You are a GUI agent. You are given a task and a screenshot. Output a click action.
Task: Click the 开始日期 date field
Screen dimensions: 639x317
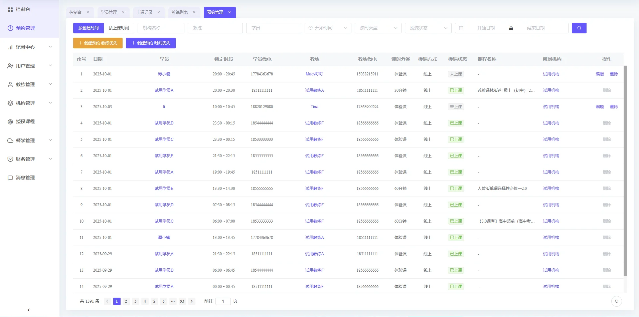(x=486, y=28)
